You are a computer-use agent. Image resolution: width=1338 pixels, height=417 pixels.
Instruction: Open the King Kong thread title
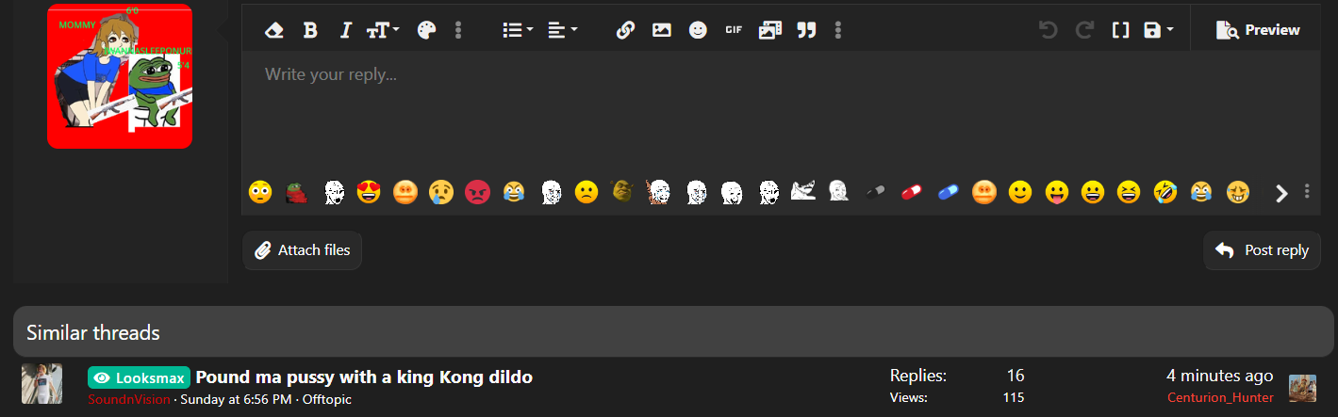point(364,377)
